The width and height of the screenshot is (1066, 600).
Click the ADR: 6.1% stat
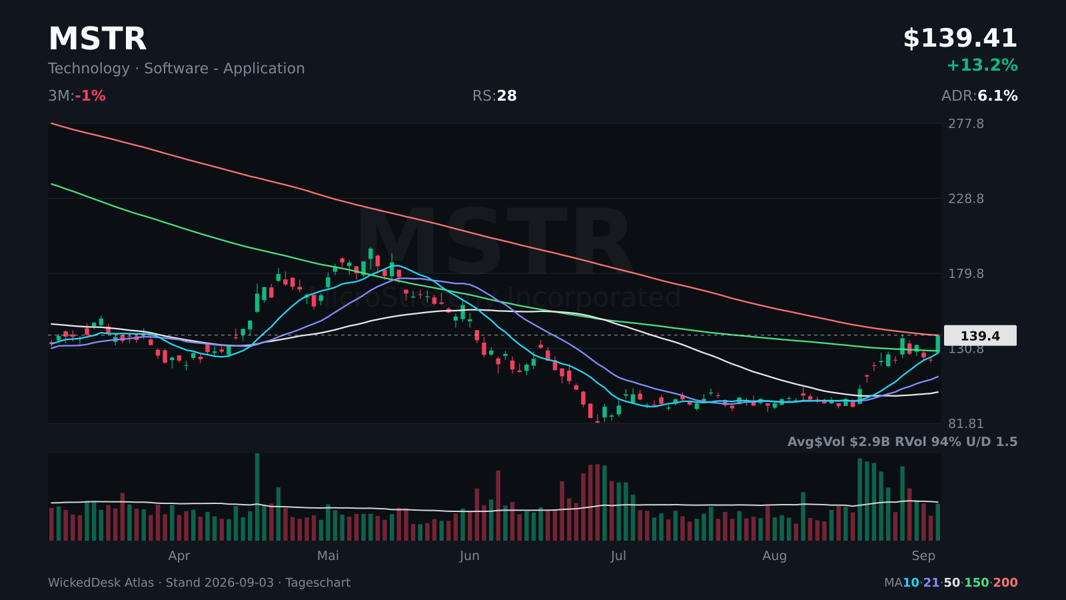point(979,96)
